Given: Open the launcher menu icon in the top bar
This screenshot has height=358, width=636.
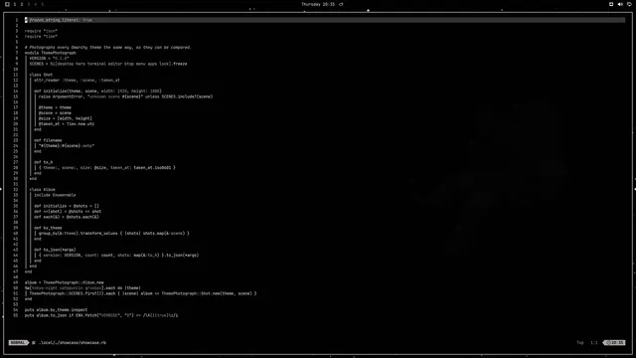Looking at the screenshot, I should (7, 4).
